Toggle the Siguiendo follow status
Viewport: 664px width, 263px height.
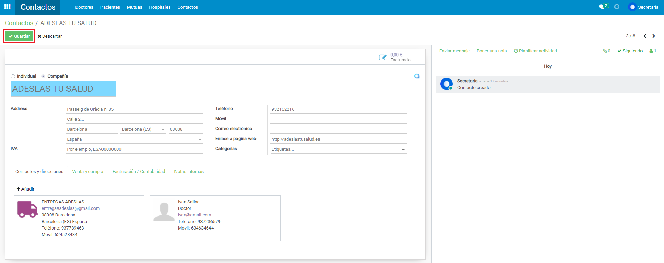tap(630, 51)
